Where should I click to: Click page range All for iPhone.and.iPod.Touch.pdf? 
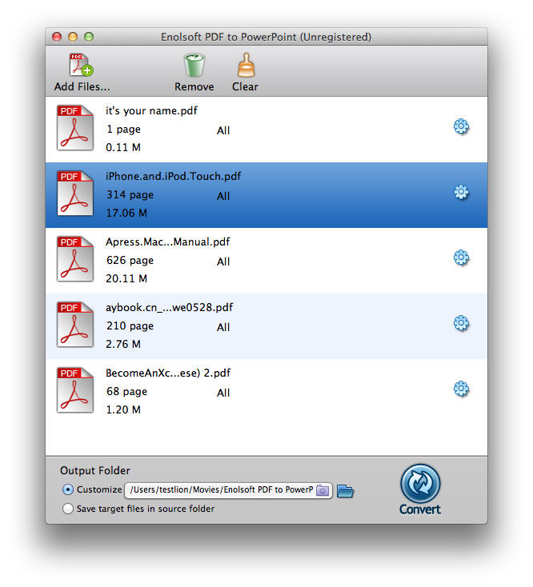click(x=223, y=196)
